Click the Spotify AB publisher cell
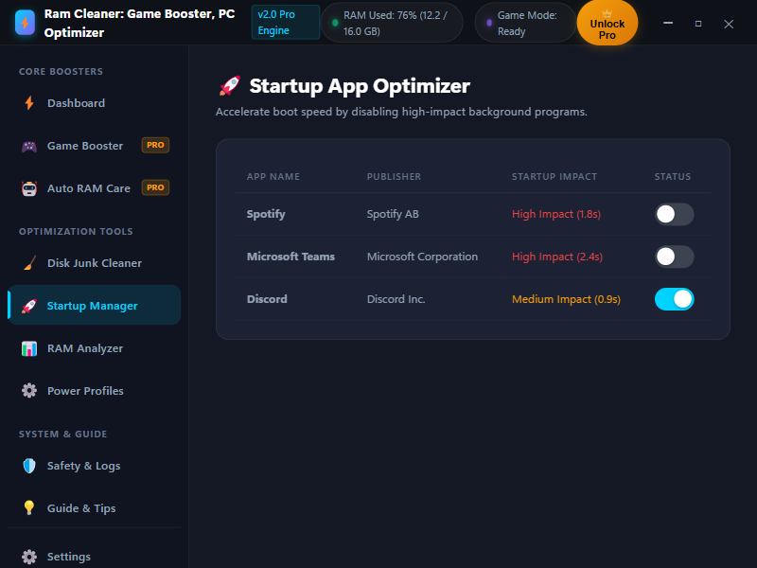 [393, 214]
